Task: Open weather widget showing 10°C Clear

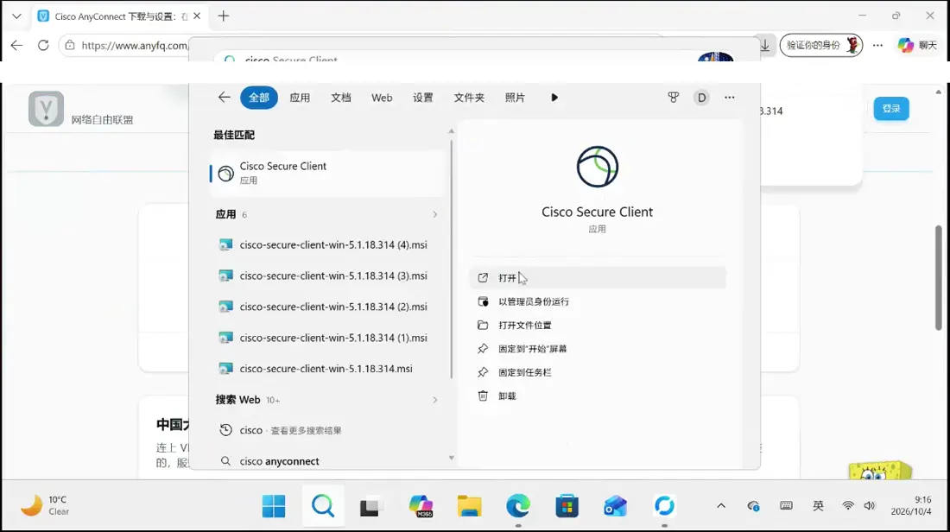Action: [46, 505]
